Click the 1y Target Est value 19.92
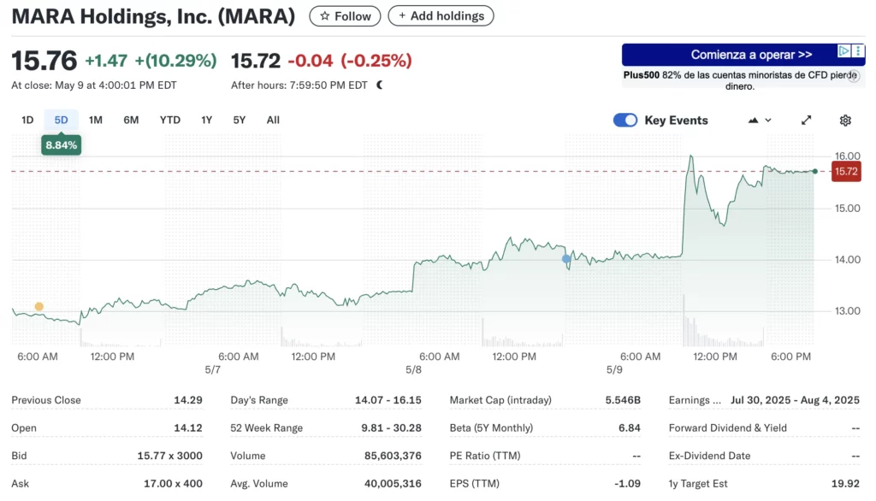 coord(845,484)
